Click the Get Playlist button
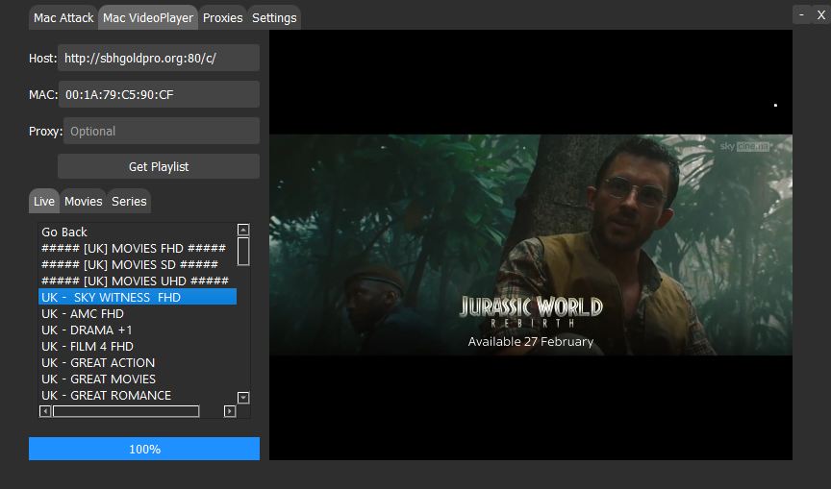The width and height of the screenshot is (831, 489). (159, 166)
